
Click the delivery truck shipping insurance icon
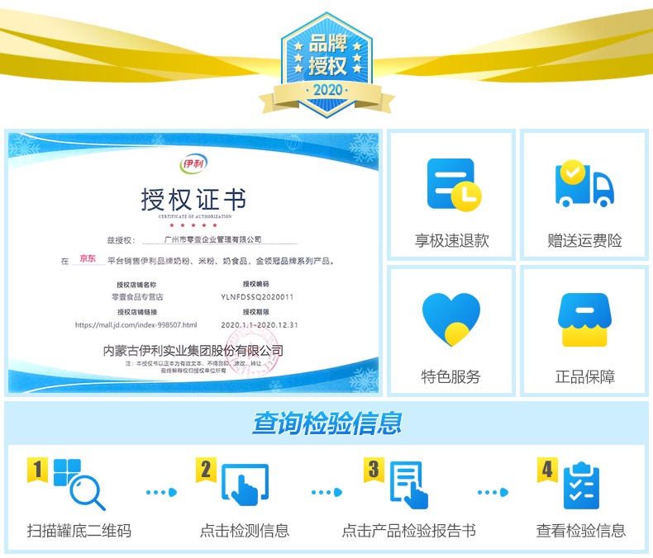tap(584, 184)
